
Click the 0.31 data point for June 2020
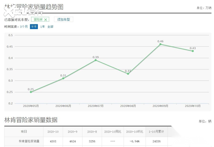coord(63,78)
